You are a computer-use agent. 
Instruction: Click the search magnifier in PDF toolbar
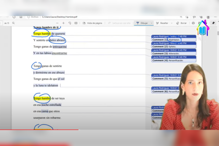pyautogui.click(x=13, y=23)
